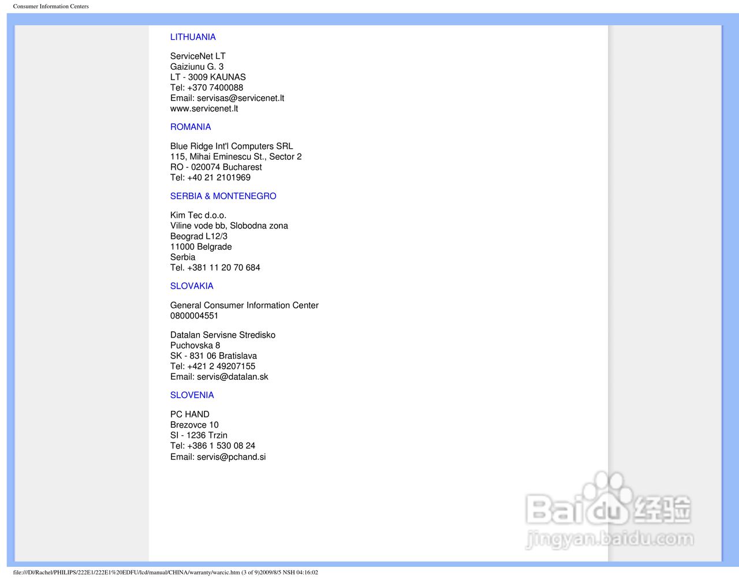The width and height of the screenshot is (739, 580).
Task: Open the ROMANIA country link
Action: [x=191, y=127]
